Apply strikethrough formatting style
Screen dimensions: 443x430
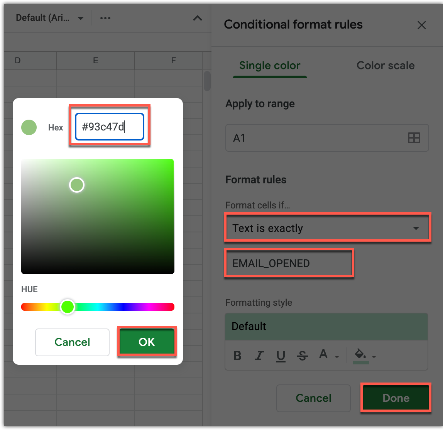[x=302, y=356]
